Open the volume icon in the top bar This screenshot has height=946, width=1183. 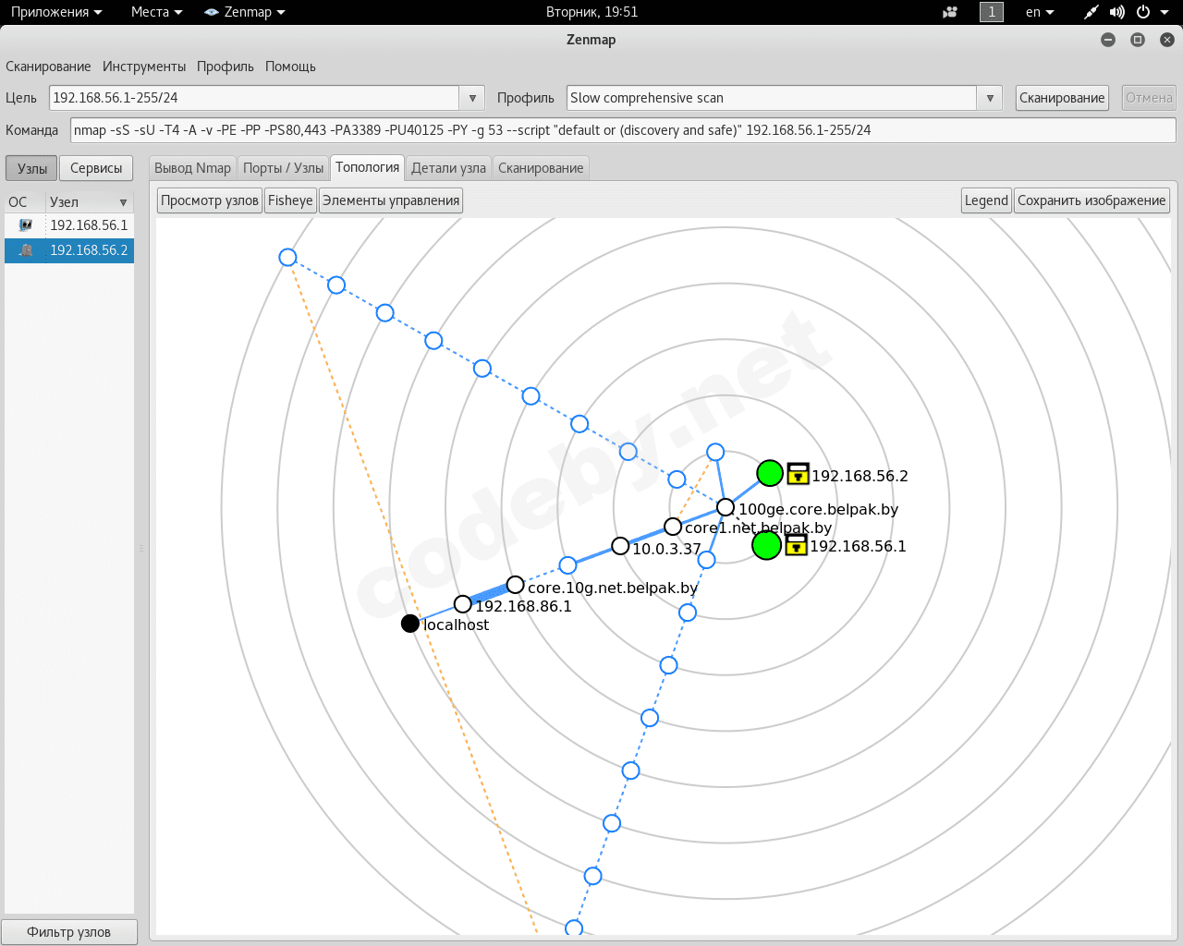[x=1117, y=12]
